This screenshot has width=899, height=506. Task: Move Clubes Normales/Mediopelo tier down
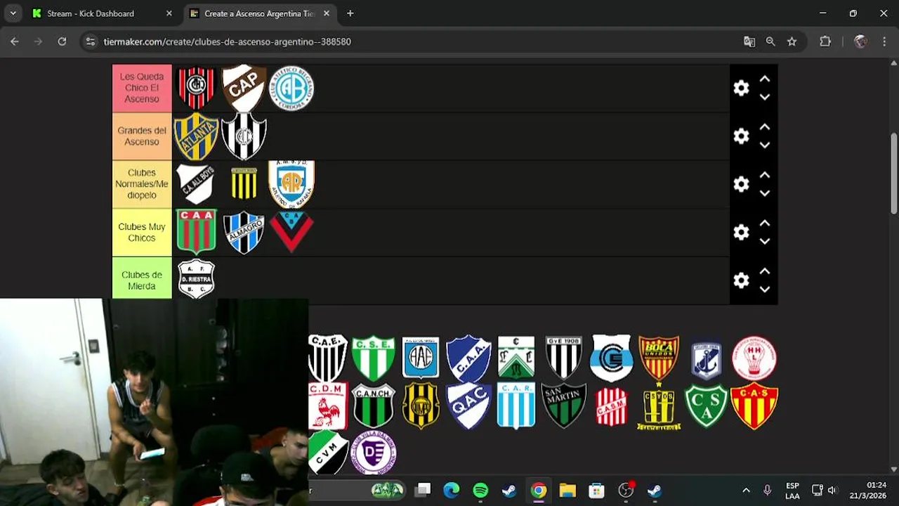[x=765, y=193]
